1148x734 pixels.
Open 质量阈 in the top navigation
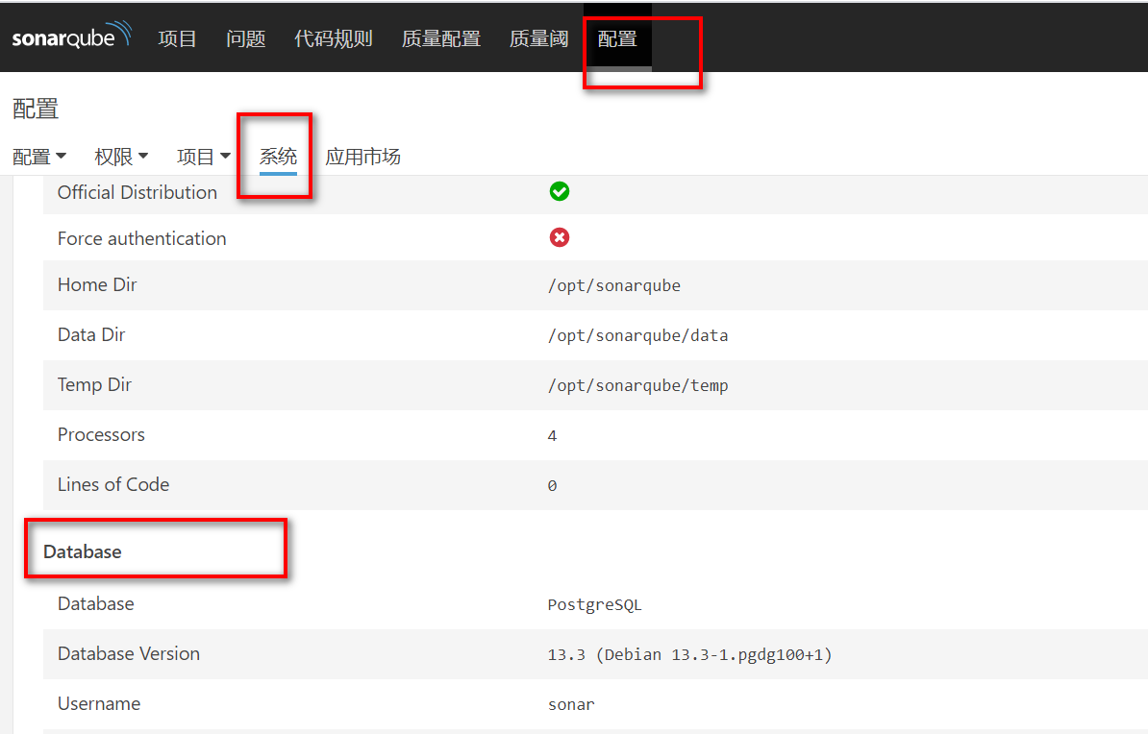click(538, 38)
